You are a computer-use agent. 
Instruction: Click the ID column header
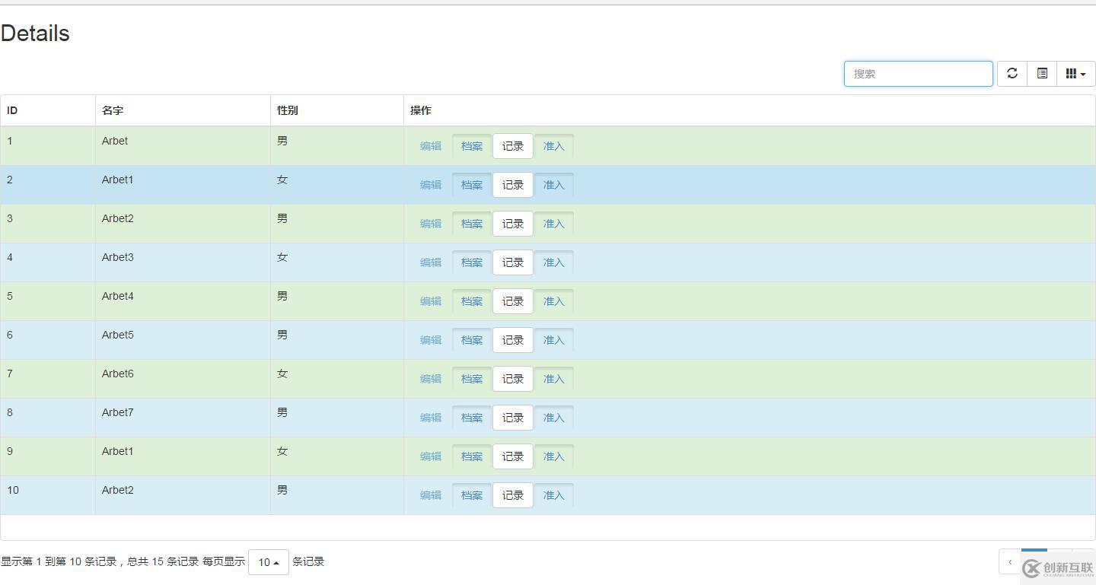[x=48, y=110]
